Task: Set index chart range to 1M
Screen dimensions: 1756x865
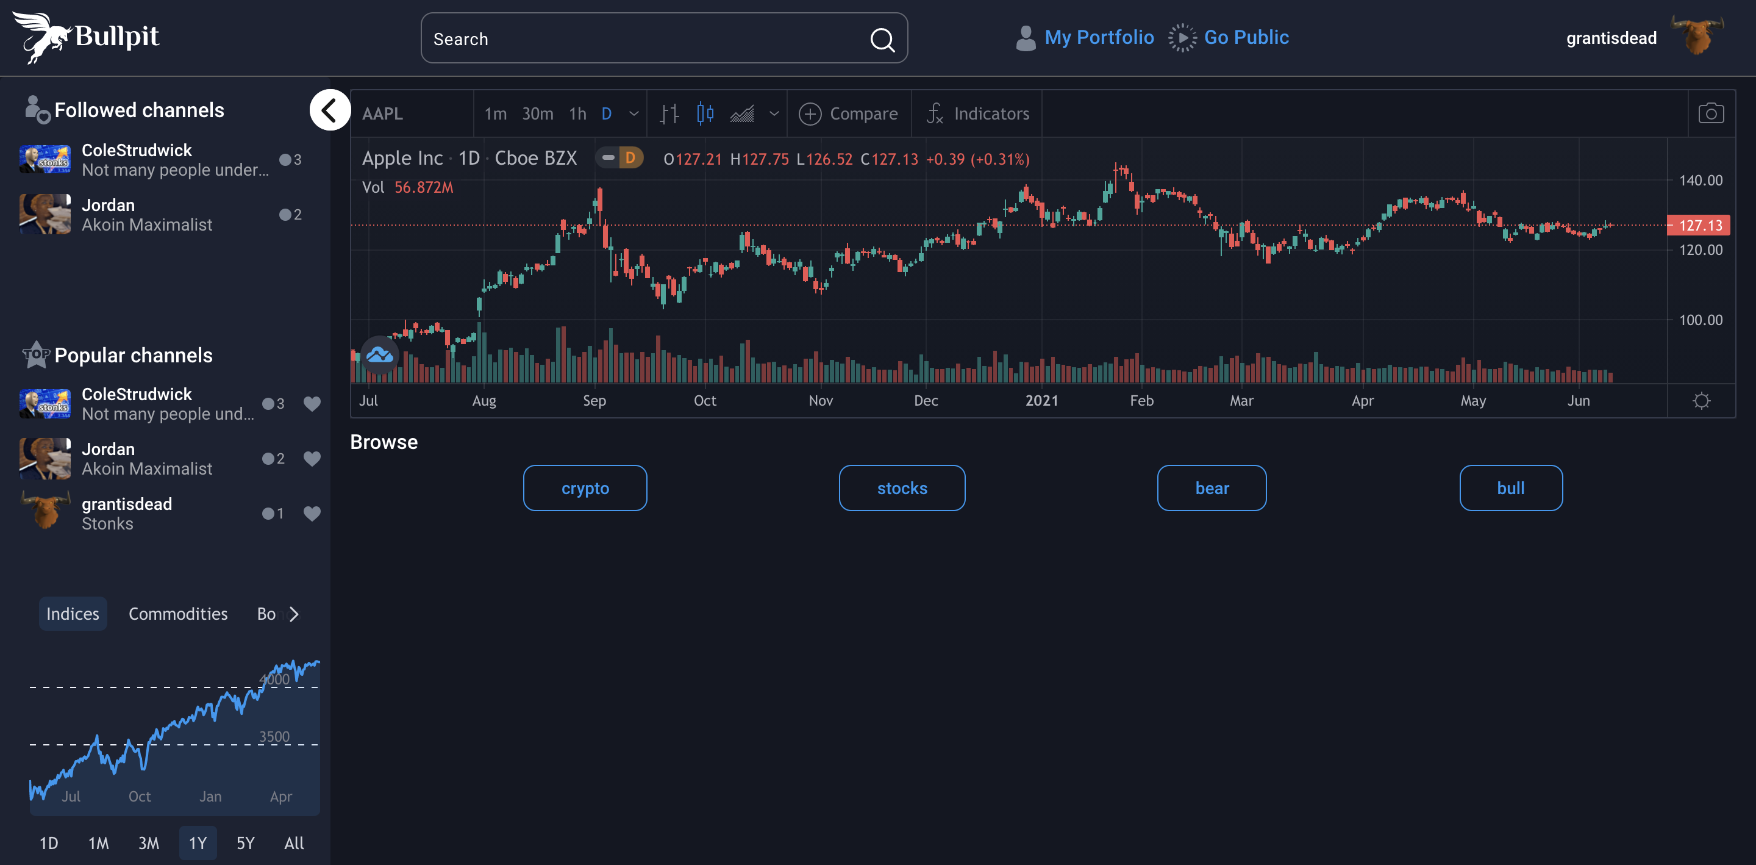Action: point(99,843)
